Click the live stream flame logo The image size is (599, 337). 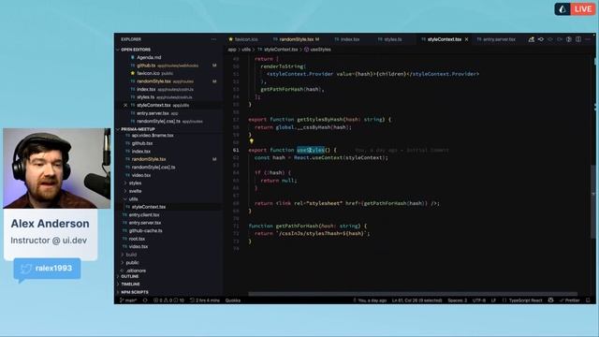[562, 9]
